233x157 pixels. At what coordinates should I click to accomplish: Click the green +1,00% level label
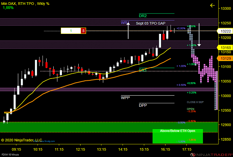192,64
